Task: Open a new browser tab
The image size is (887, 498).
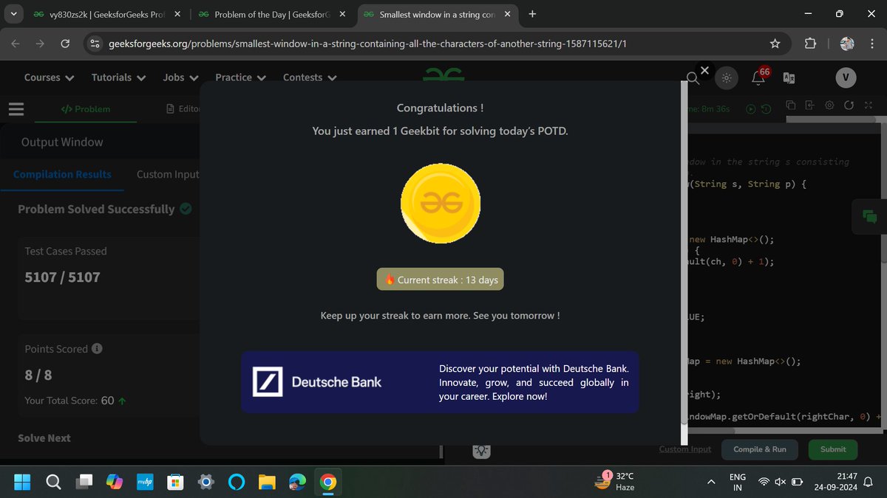Action: pyautogui.click(x=533, y=14)
